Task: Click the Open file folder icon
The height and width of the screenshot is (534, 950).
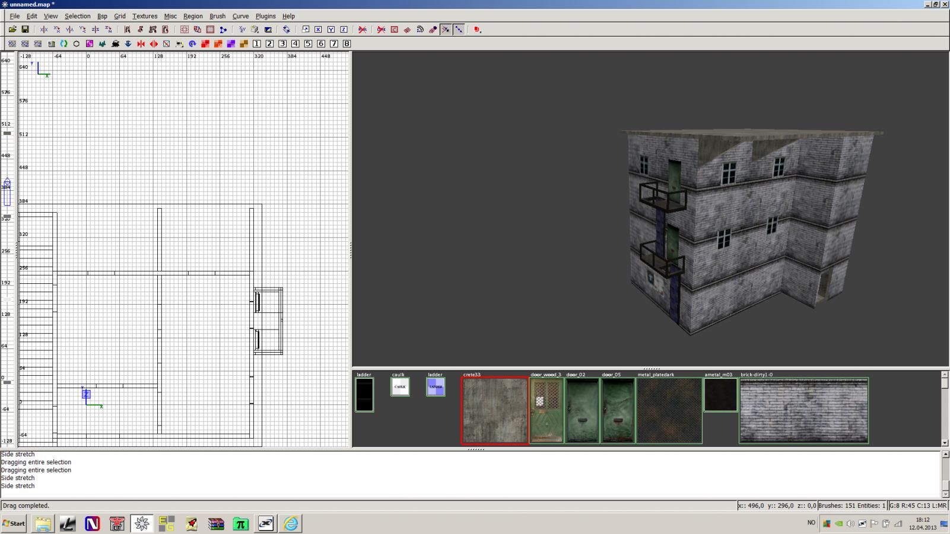Action: tap(12, 29)
